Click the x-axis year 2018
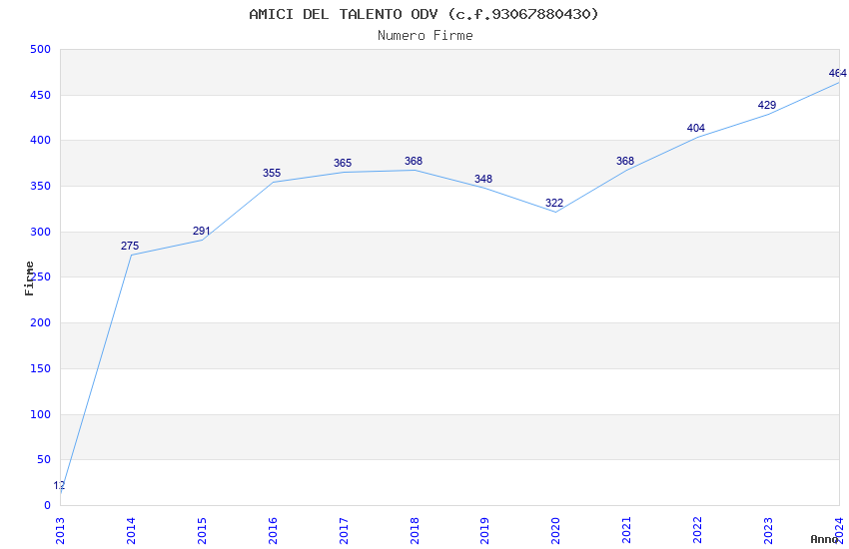The image size is (849, 549). click(x=415, y=531)
